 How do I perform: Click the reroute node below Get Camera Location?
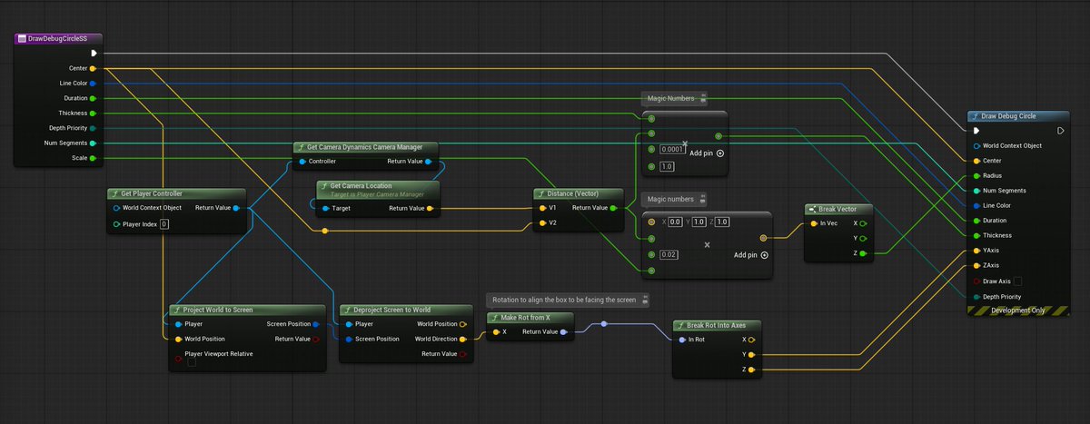(325, 230)
